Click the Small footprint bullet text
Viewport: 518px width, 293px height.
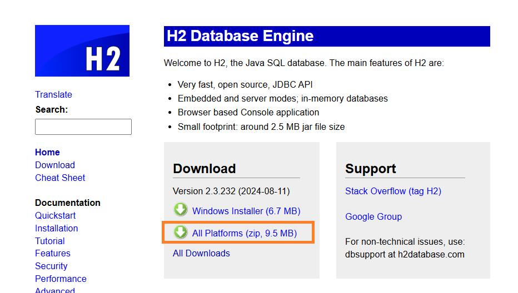point(261,127)
